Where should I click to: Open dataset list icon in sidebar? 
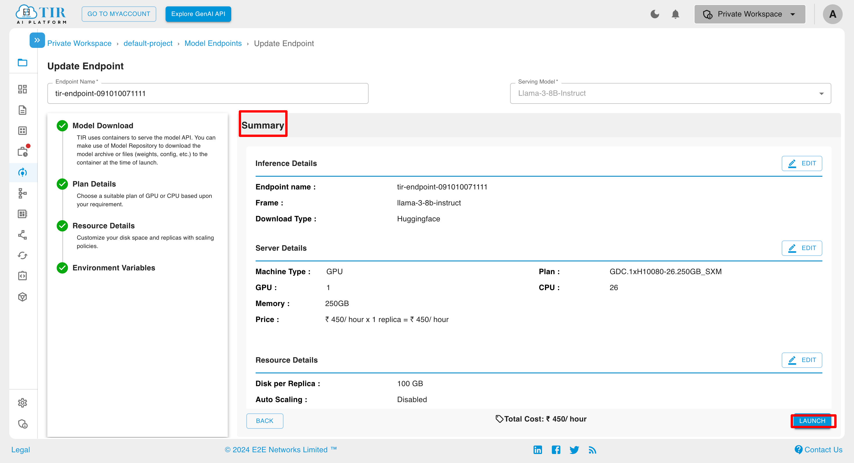click(23, 214)
